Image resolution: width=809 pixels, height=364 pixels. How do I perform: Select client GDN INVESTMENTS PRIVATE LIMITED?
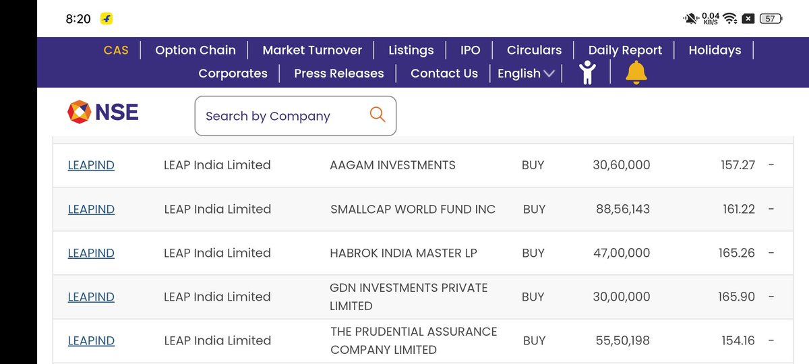point(409,297)
